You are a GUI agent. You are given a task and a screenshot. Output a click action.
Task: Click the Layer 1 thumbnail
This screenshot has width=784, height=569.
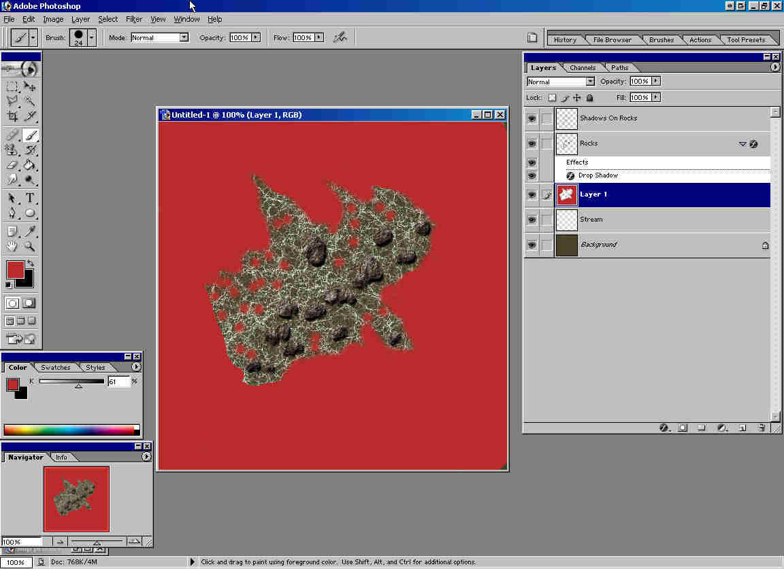click(x=567, y=194)
